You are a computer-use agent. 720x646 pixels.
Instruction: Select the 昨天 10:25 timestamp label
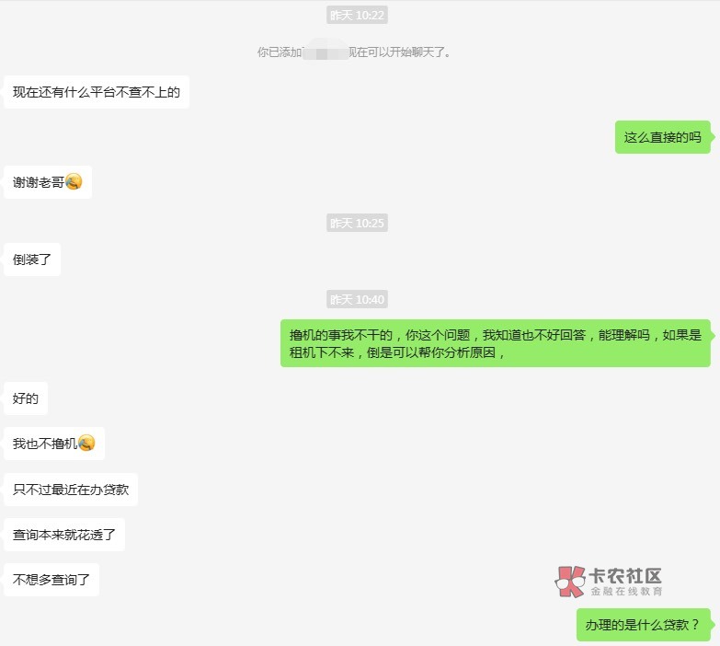pyautogui.click(x=357, y=223)
